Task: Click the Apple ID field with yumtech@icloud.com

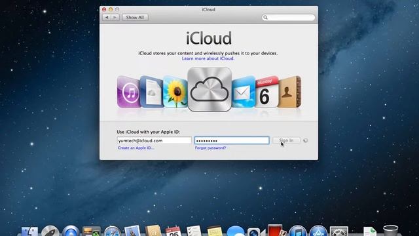Action: 155,140
